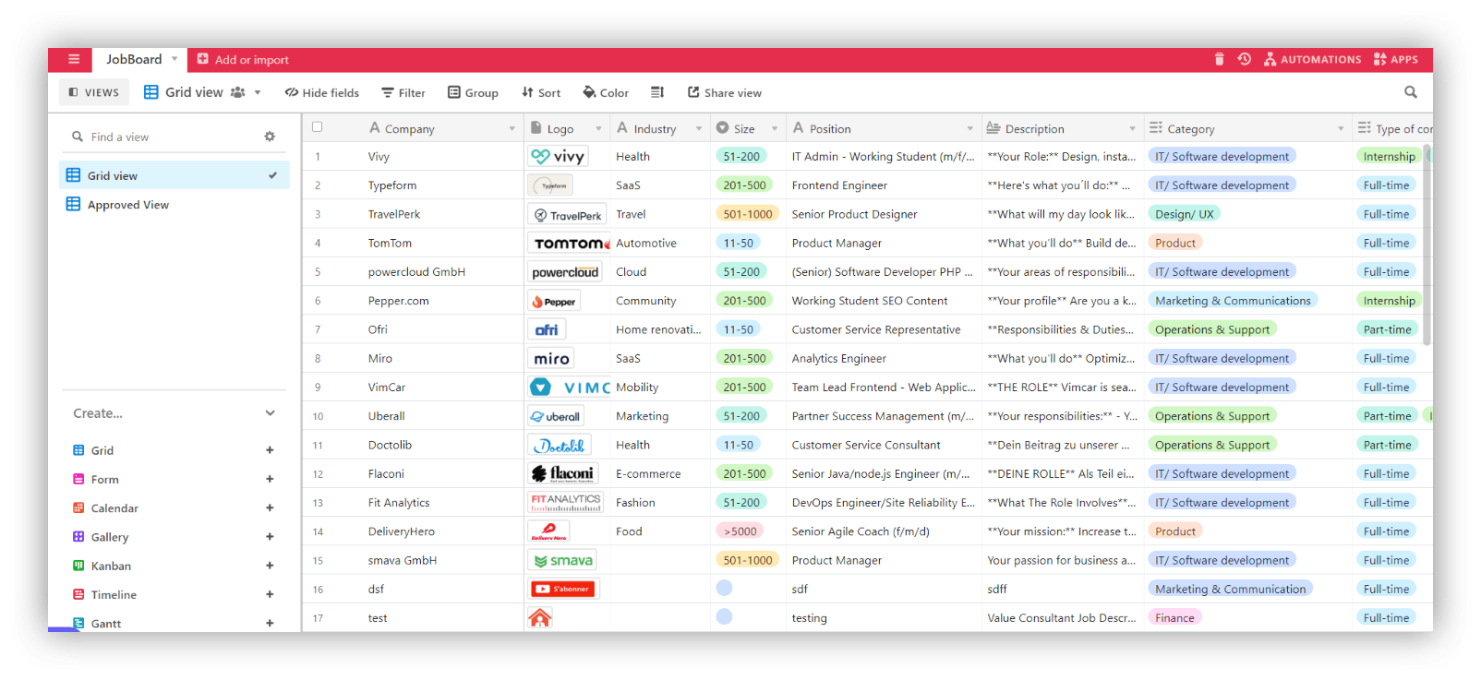The width and height of the screenshot is (1481, 680).
Task: Open the Size column dropdown
Action: (775, 128)
